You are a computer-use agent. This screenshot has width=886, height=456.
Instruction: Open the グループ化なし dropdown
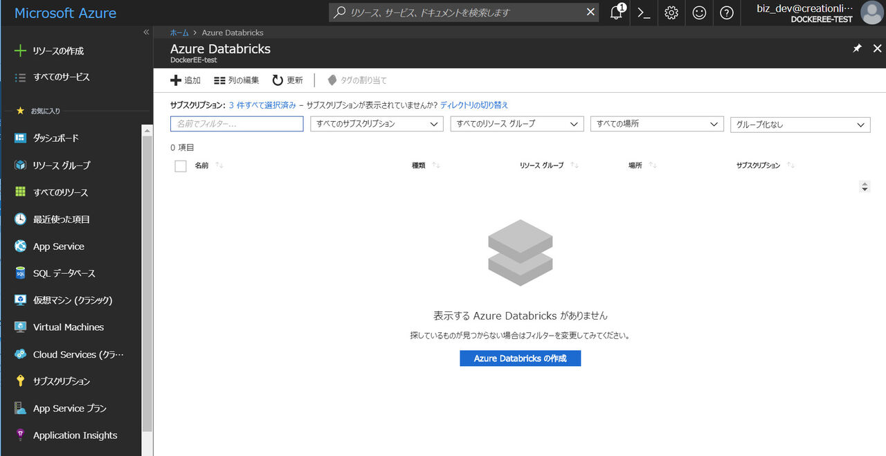click(x=800, y=125)
